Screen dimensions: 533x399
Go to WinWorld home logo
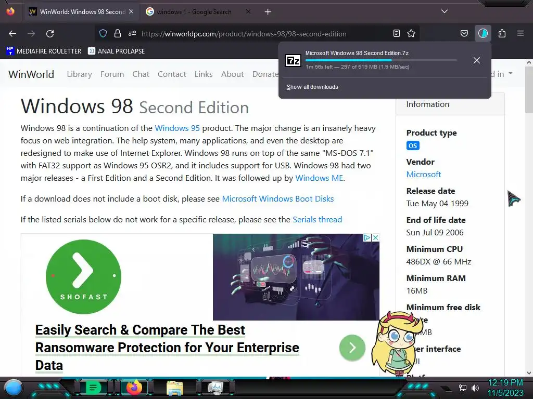pyautogui.click(x=31, y=74)
